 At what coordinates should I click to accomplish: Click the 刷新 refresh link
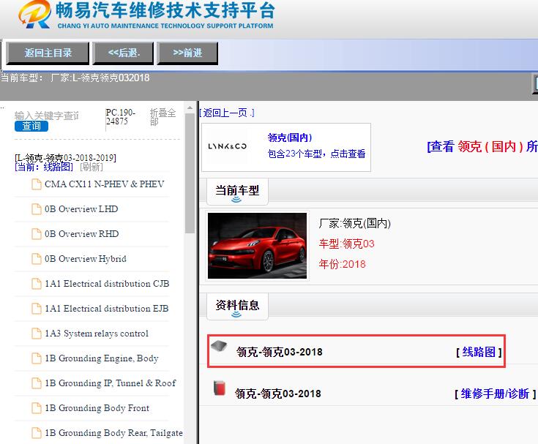coord(91,167)
